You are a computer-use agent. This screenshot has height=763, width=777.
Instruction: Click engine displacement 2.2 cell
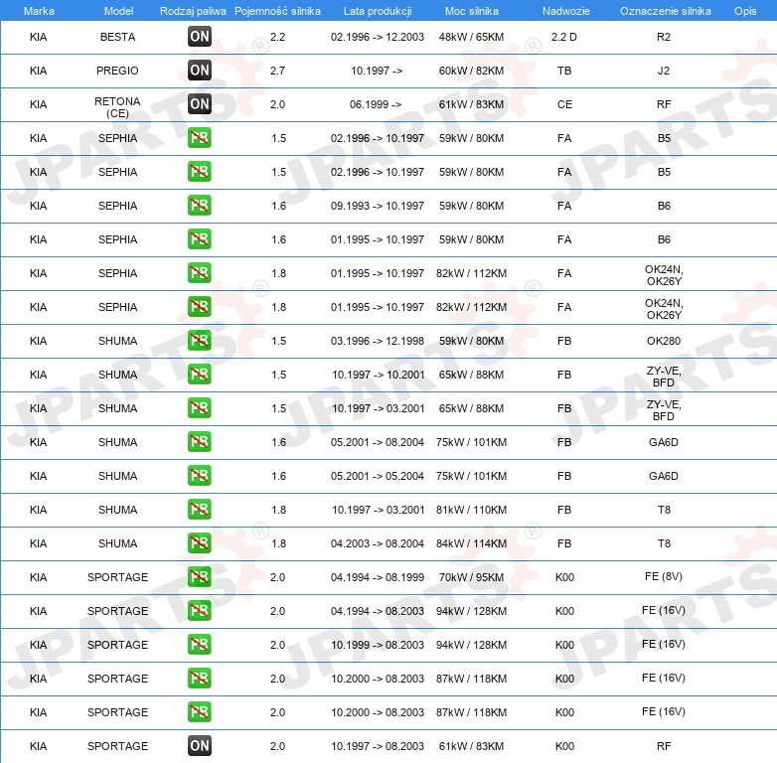277,37
